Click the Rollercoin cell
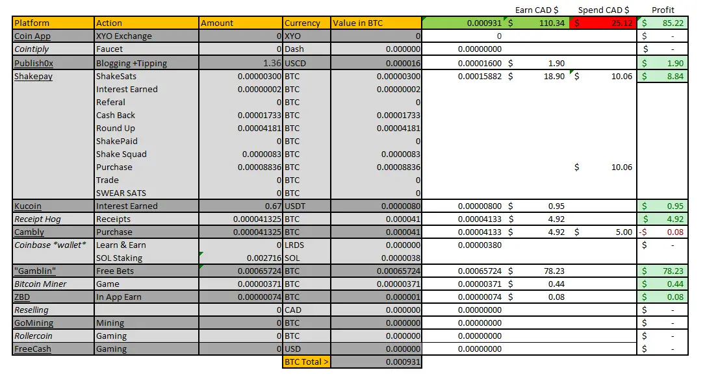The image size is (705, 381). (x=53, y=336)
